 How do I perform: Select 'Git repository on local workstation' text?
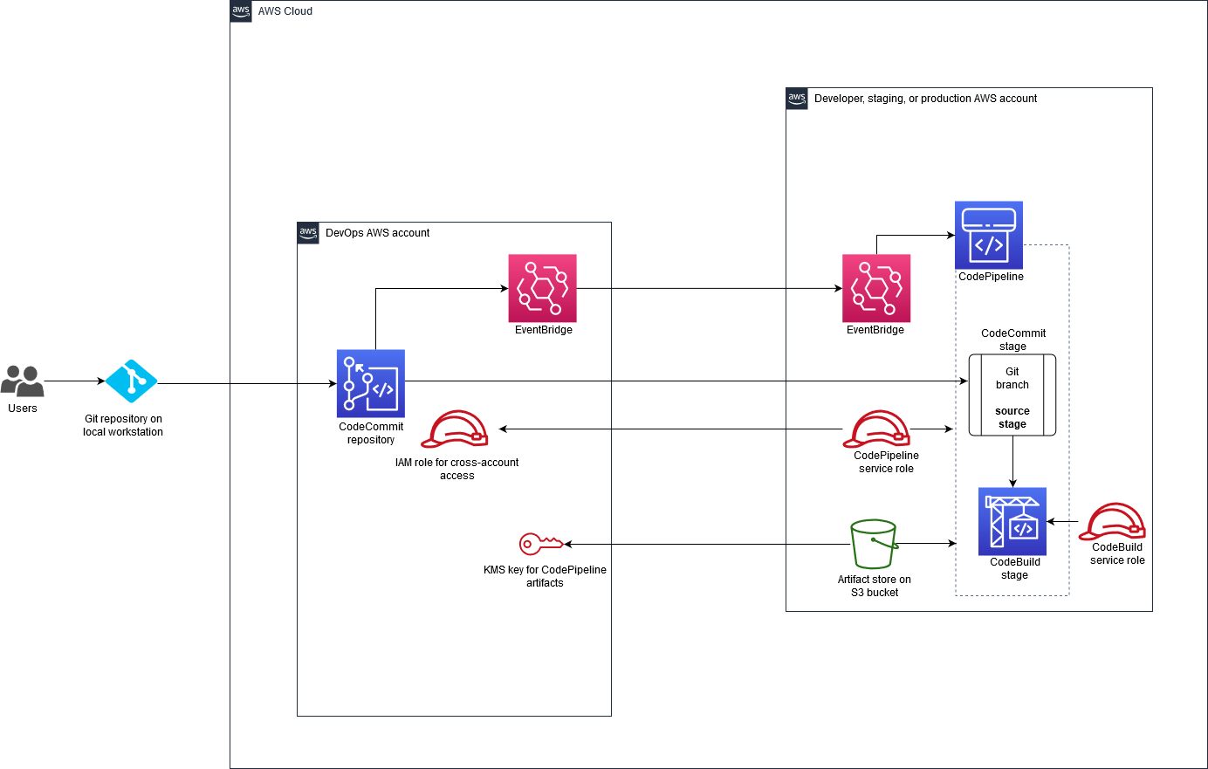click(123, 425)
